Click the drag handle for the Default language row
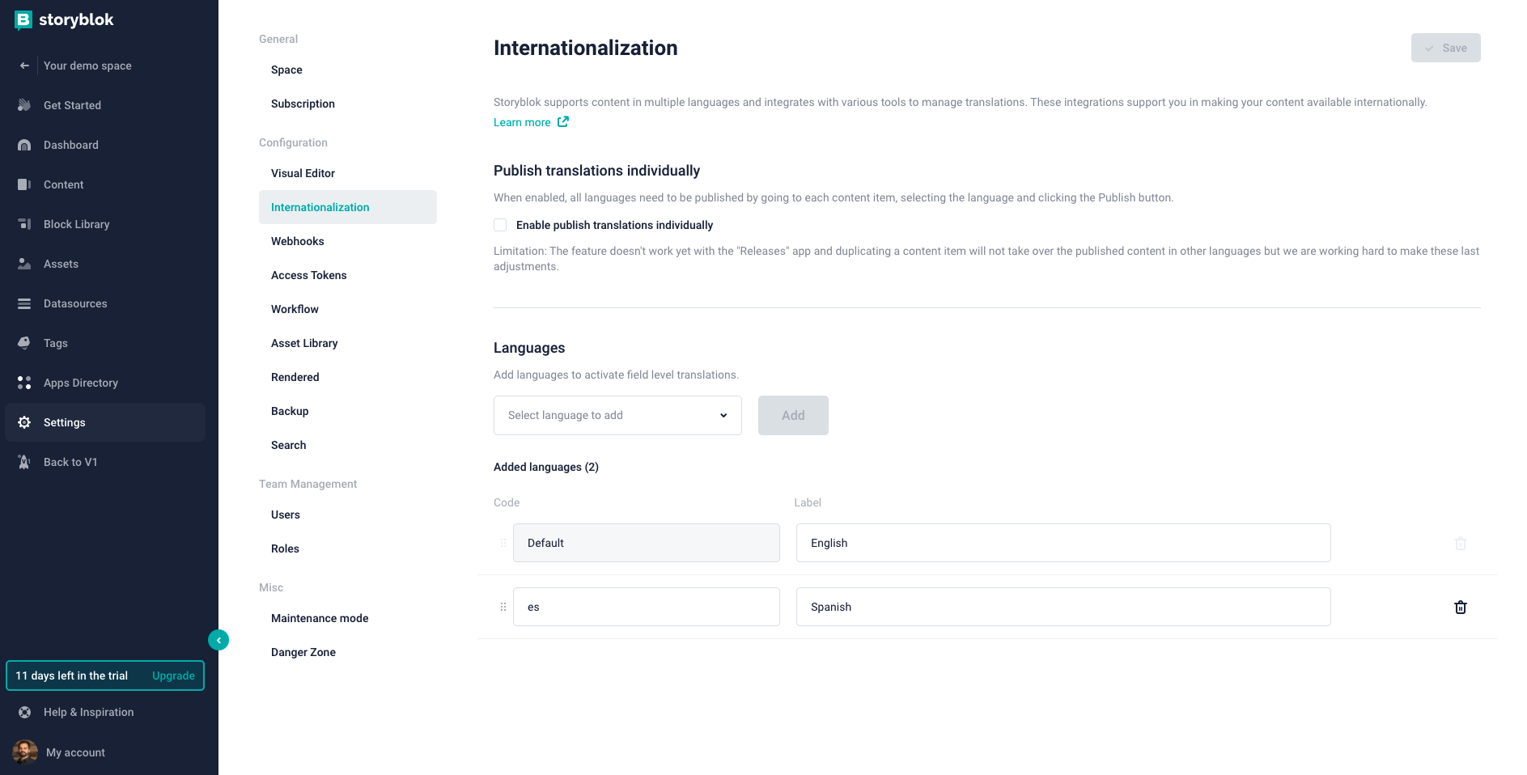Image resolution: width=1527 pixels, height=775 pixels. tap(503, 543)
